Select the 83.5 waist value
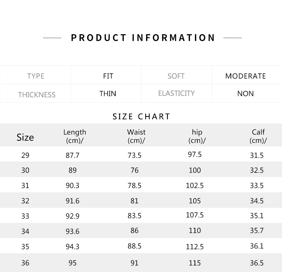The image size is (282, 272). (134, 216)
